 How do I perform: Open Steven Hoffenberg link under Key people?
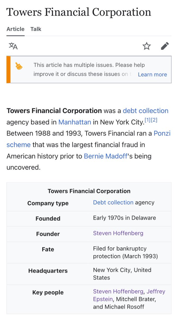pos(118,291)
